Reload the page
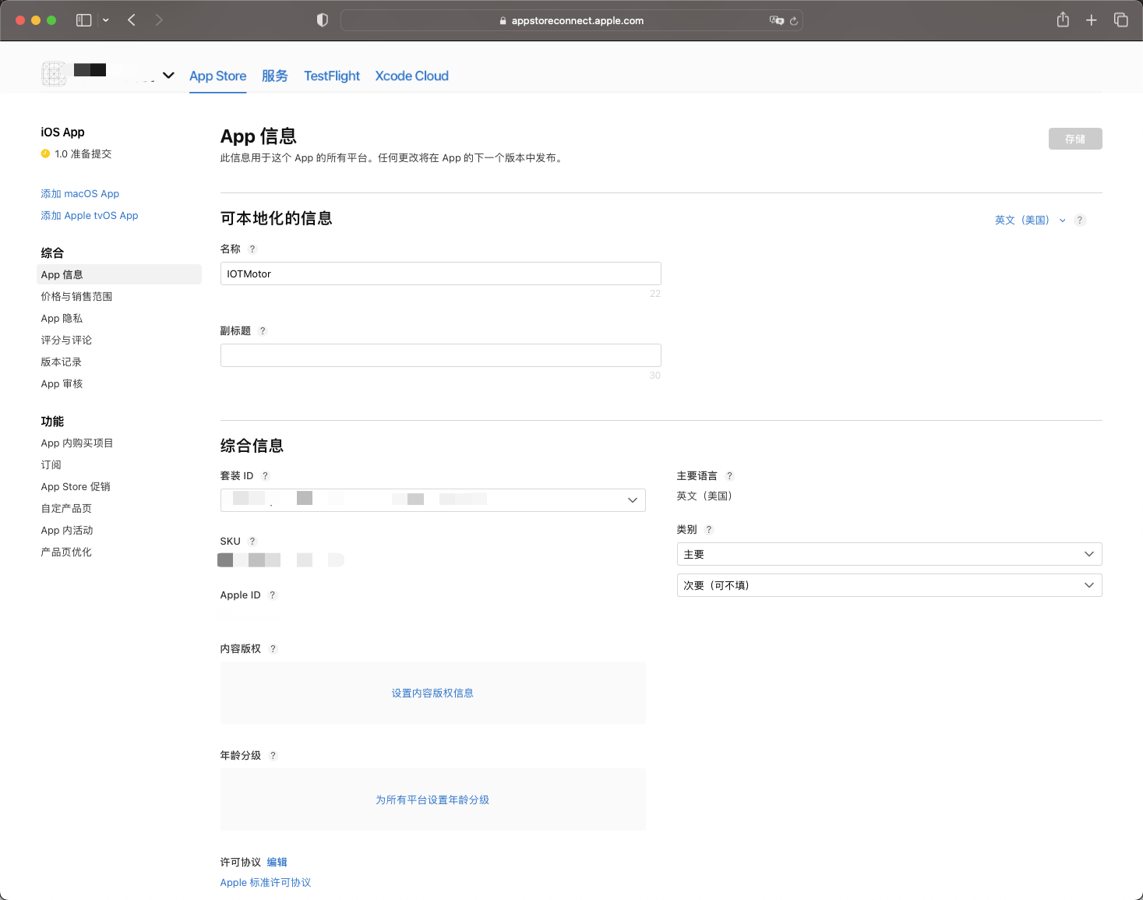1143x900 pixels. [794, 21]
